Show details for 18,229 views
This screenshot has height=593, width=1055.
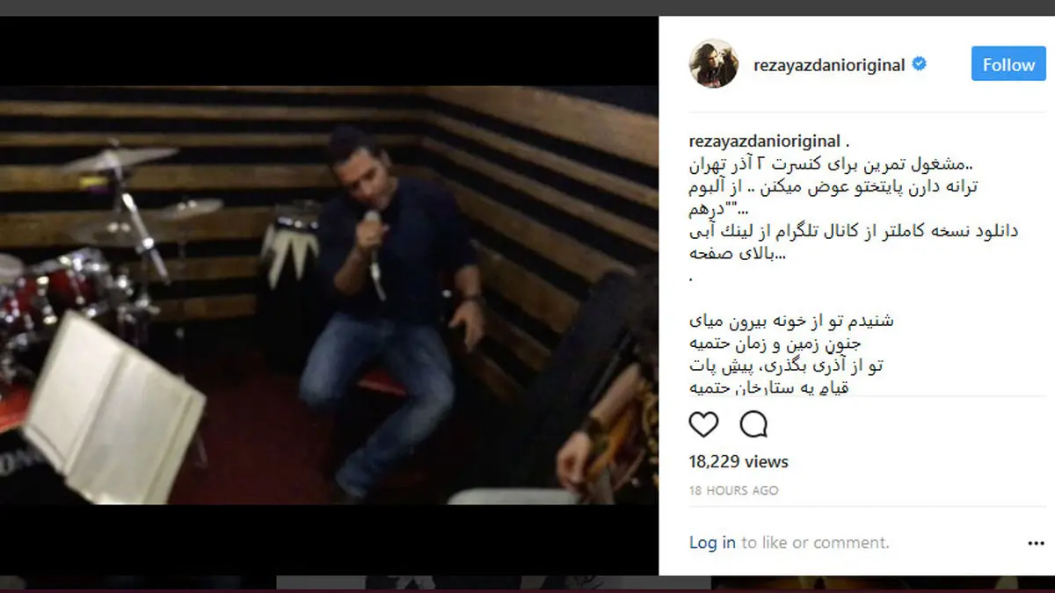738,462
